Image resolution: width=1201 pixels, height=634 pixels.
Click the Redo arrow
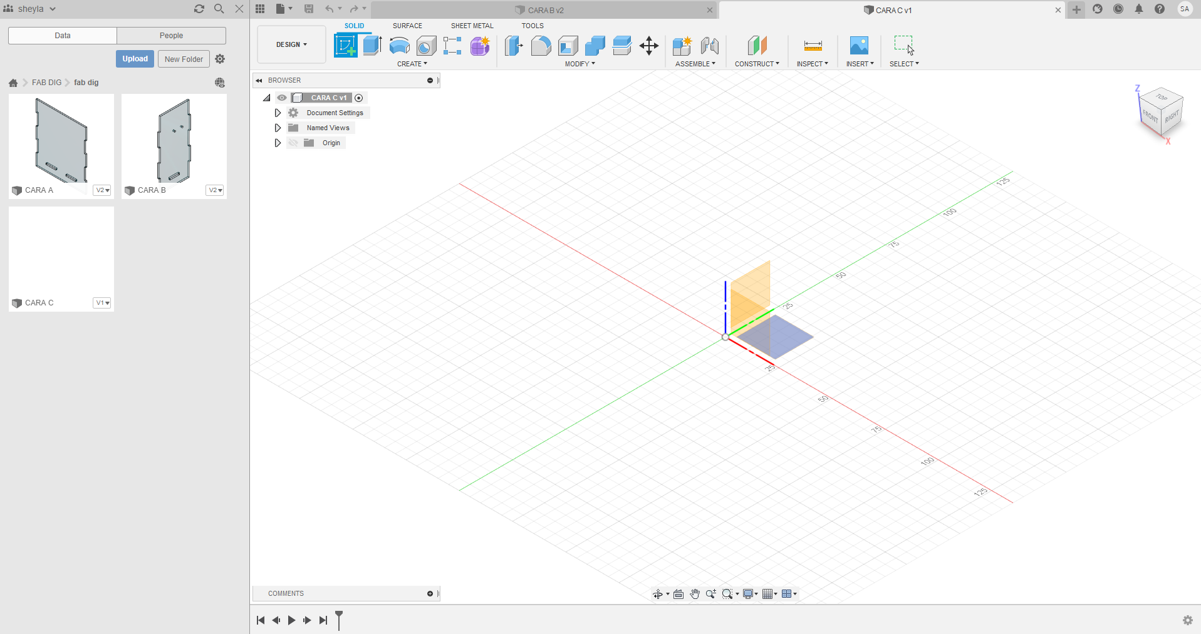[354, 9]
